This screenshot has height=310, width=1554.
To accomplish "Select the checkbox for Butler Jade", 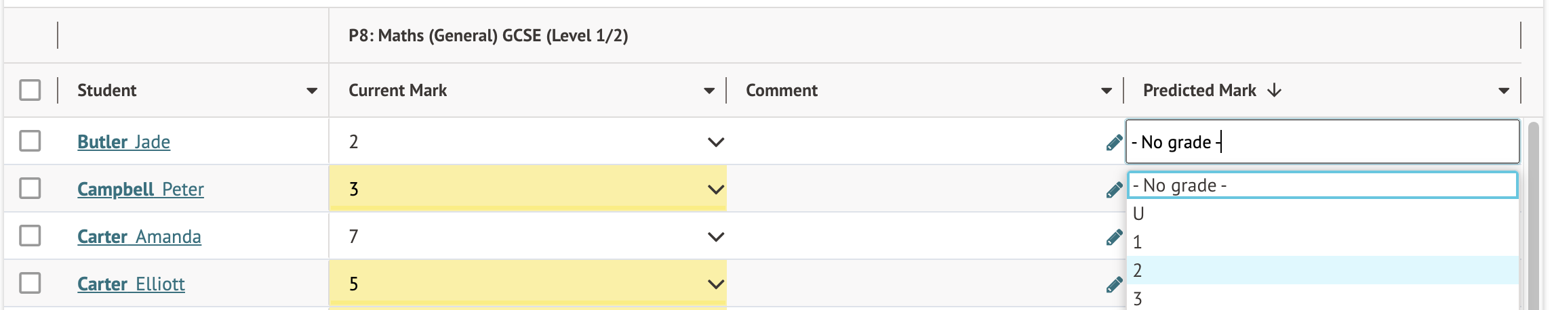I will [30, 141].
